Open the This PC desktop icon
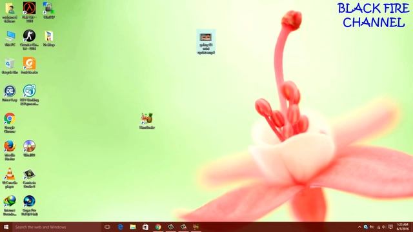This screenshot has width=413, height=232. (x=10, y=39)
